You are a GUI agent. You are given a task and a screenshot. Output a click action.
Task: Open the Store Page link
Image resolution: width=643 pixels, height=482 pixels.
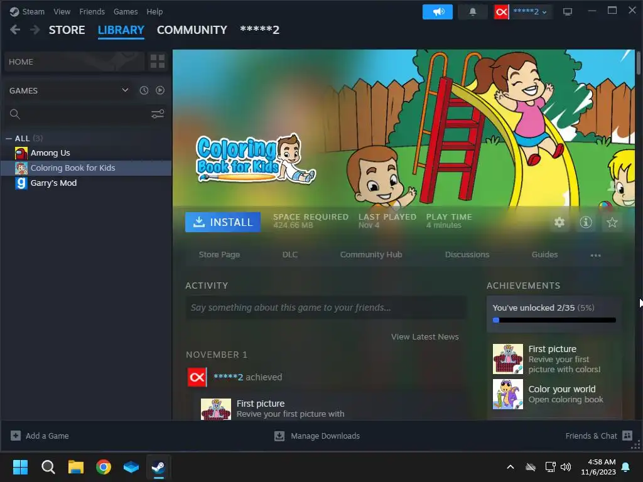(219, 255)
